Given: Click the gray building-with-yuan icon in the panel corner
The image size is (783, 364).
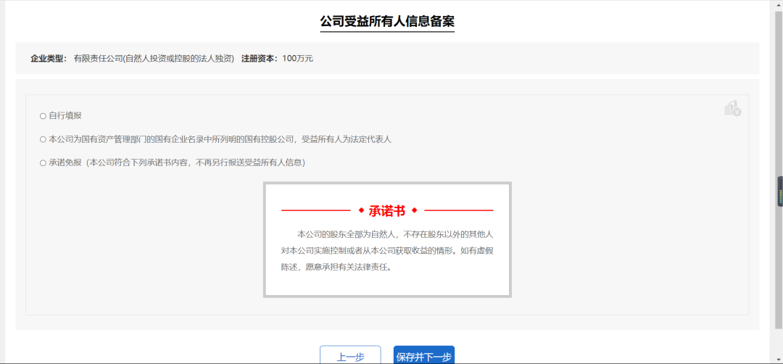Looking at the screenshot, I should [x=732, y=109].
